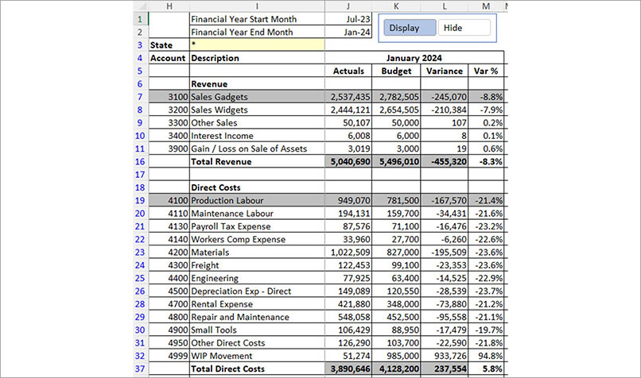
Task: Click the 'State' label cell
Action: click(169, 45)
